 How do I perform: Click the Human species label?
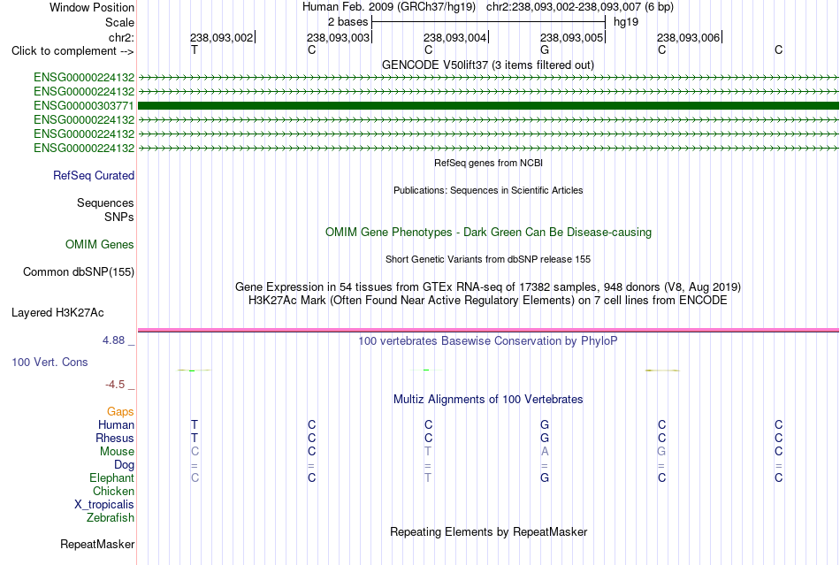point(116,424)
